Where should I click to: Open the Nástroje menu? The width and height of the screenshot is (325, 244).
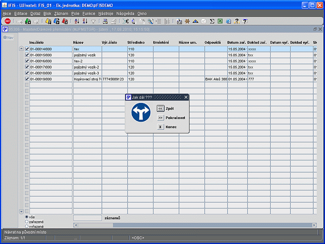coord(106,13)
